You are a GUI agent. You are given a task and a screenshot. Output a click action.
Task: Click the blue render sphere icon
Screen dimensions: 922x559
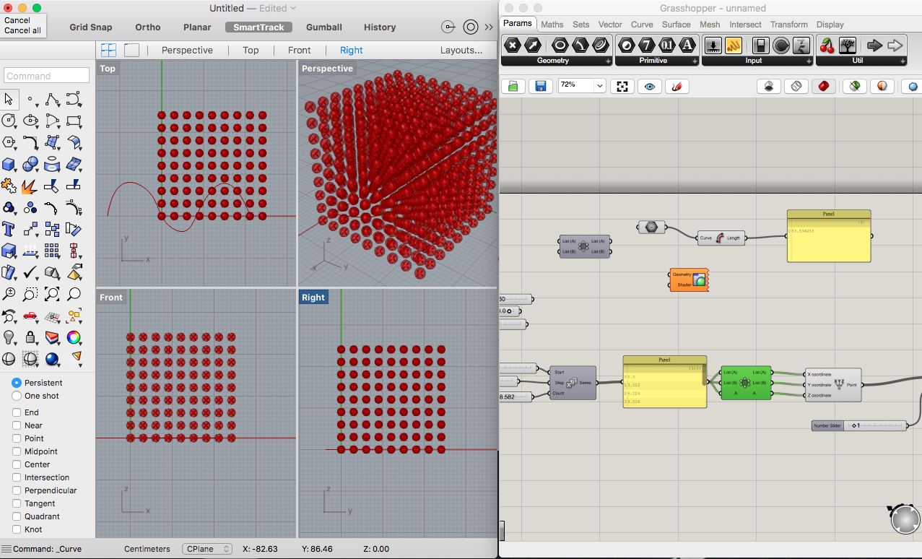[x=52, y=358]
